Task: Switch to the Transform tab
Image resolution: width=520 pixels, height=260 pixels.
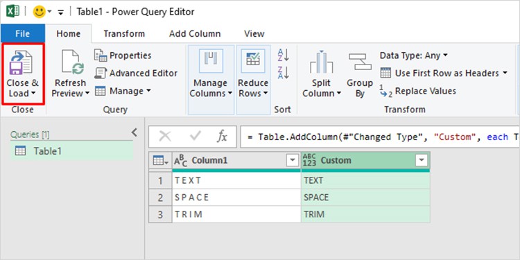Action: pos(124,34)
